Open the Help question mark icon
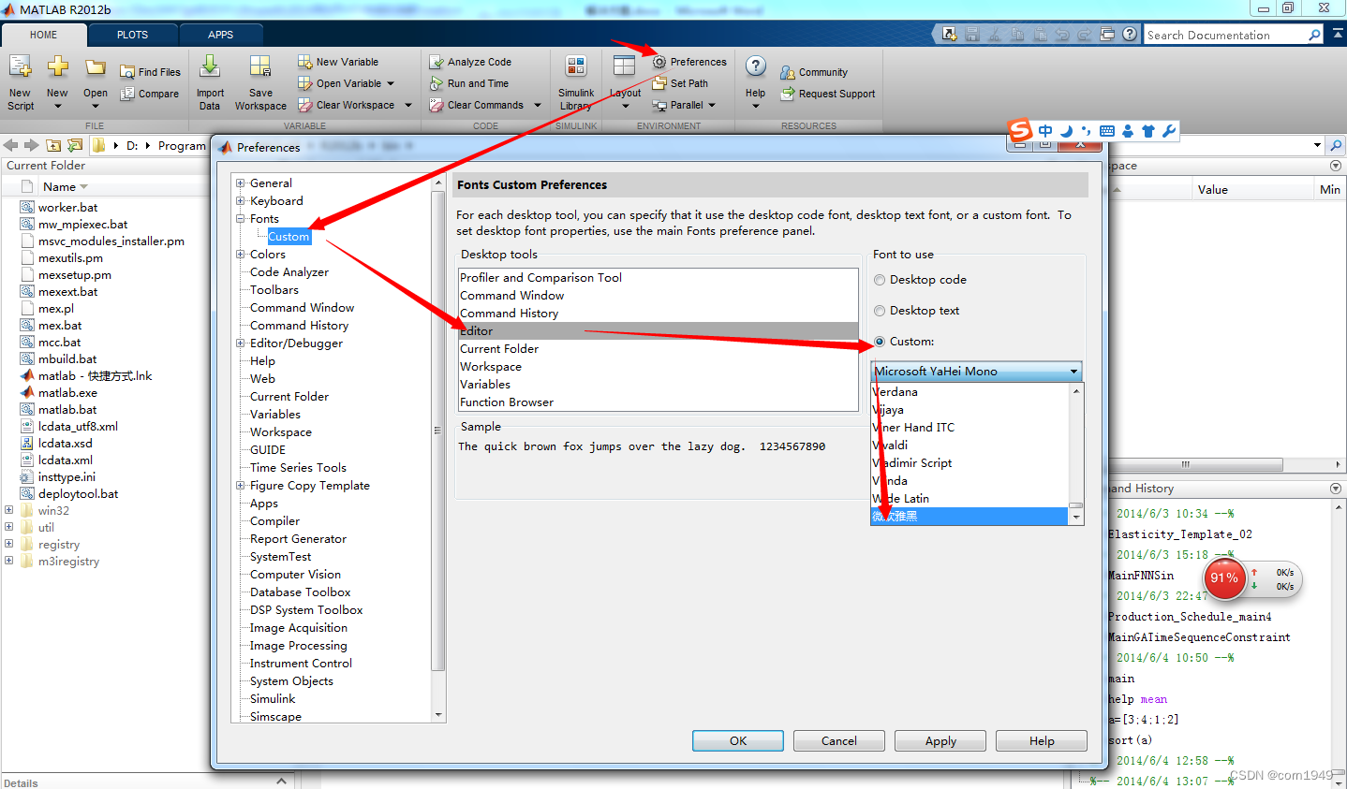1347x789 pixels. [x=755, y=66]
